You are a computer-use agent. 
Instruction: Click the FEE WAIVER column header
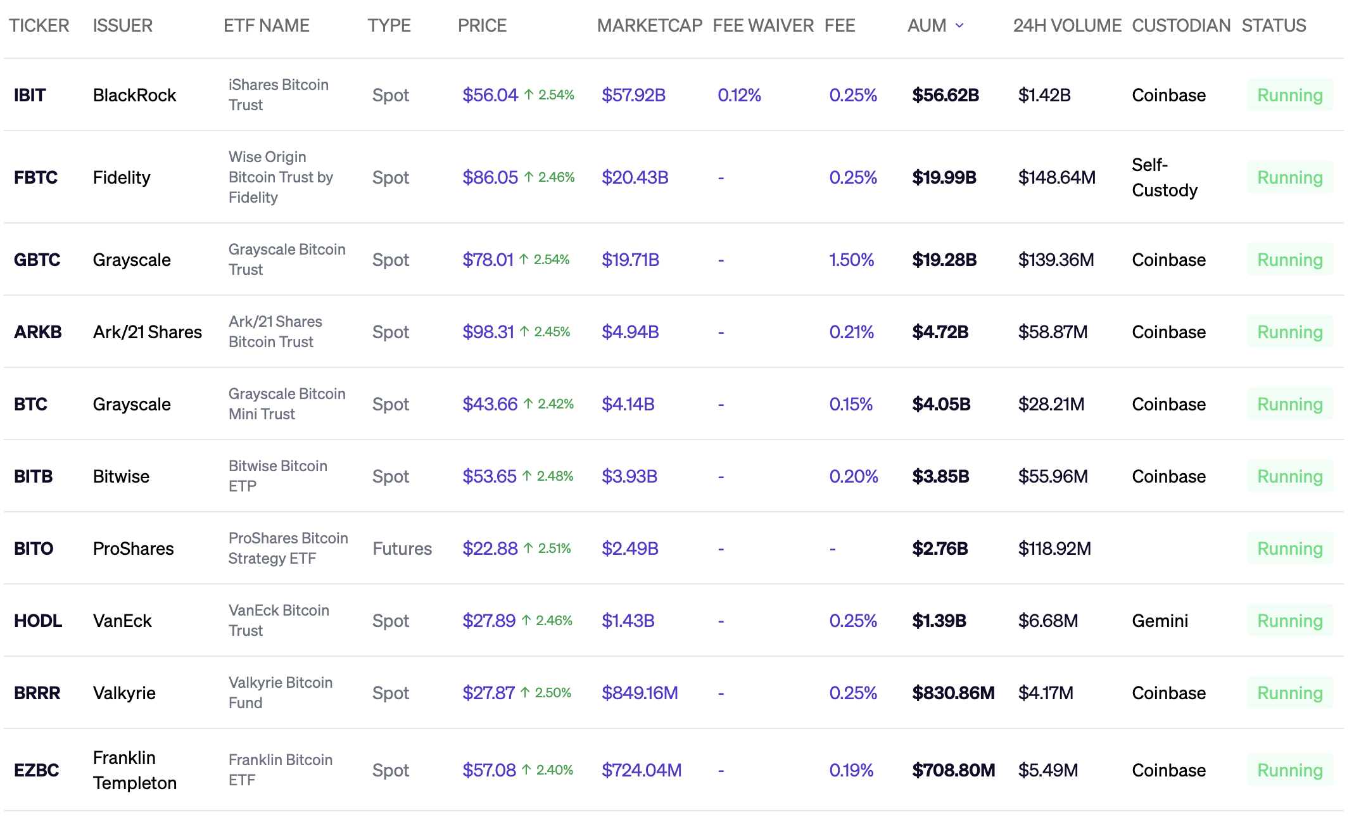[762, 25]
